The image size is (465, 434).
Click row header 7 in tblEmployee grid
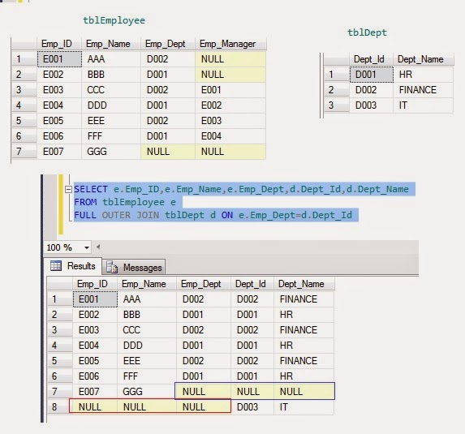tap(24, 152)
